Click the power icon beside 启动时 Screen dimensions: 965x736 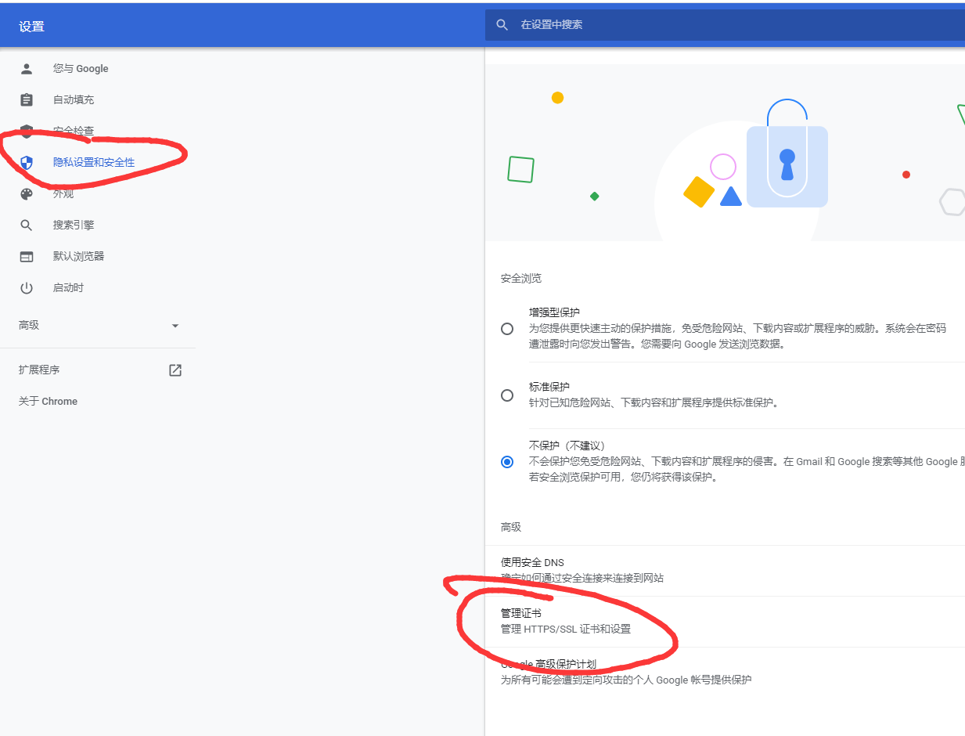pos(27,288)
